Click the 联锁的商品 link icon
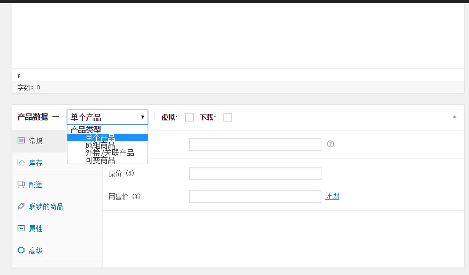This screenshot has height=275, width=469. 21,206
